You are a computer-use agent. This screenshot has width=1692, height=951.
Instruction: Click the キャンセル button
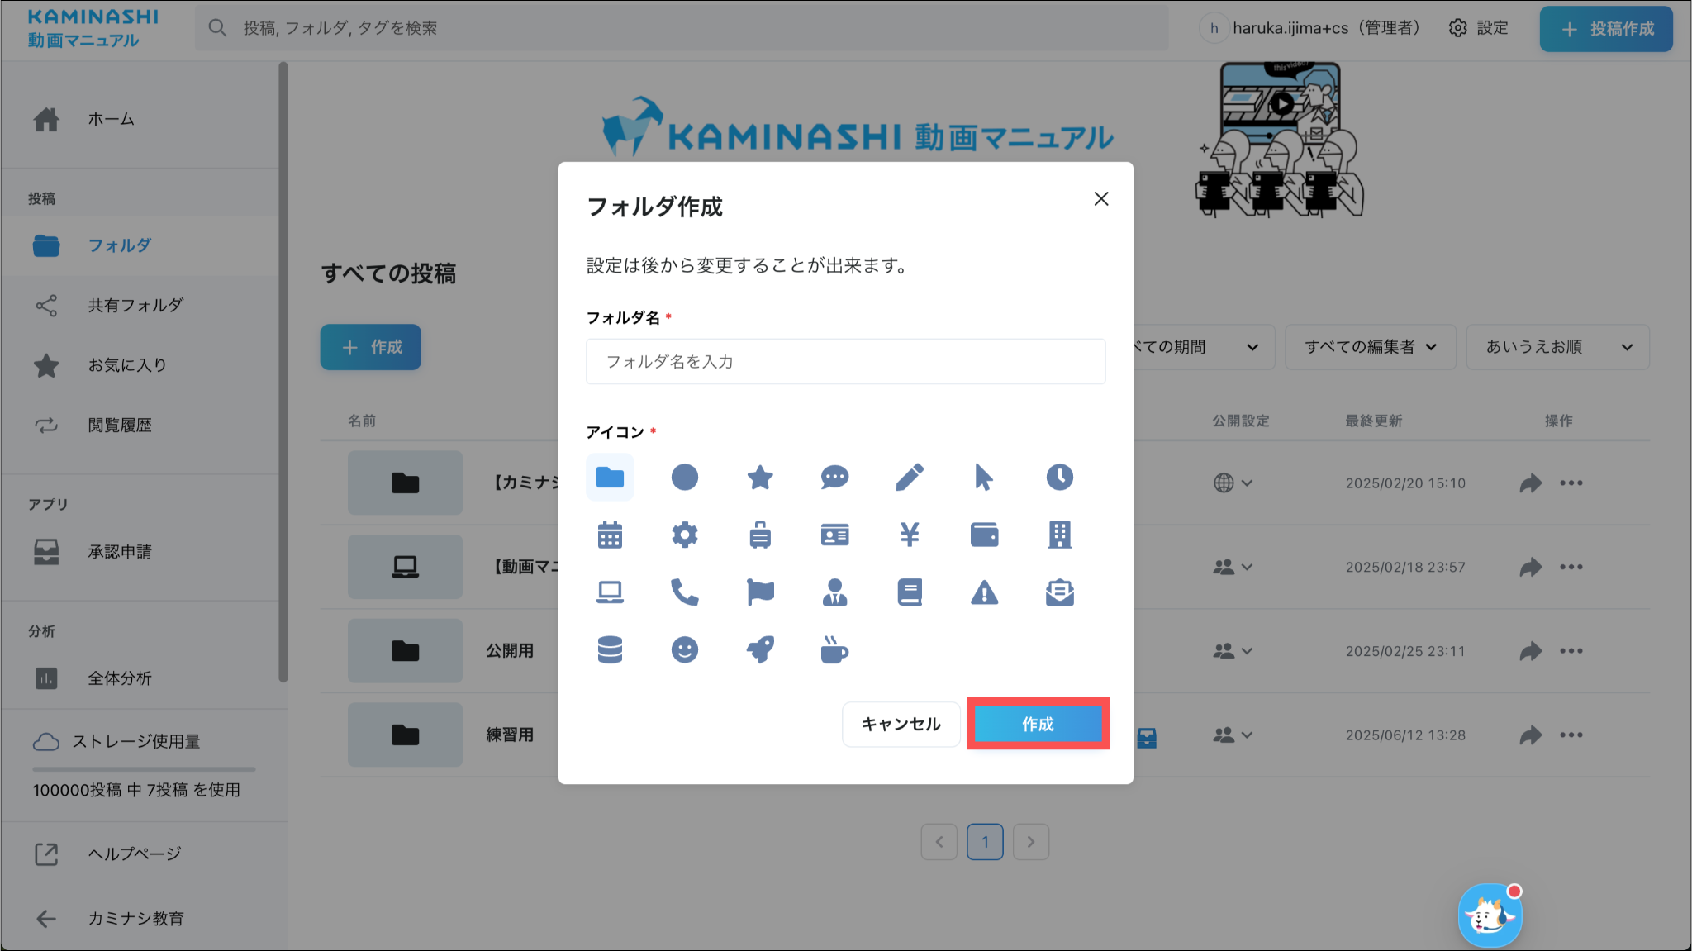pos(901,724)
